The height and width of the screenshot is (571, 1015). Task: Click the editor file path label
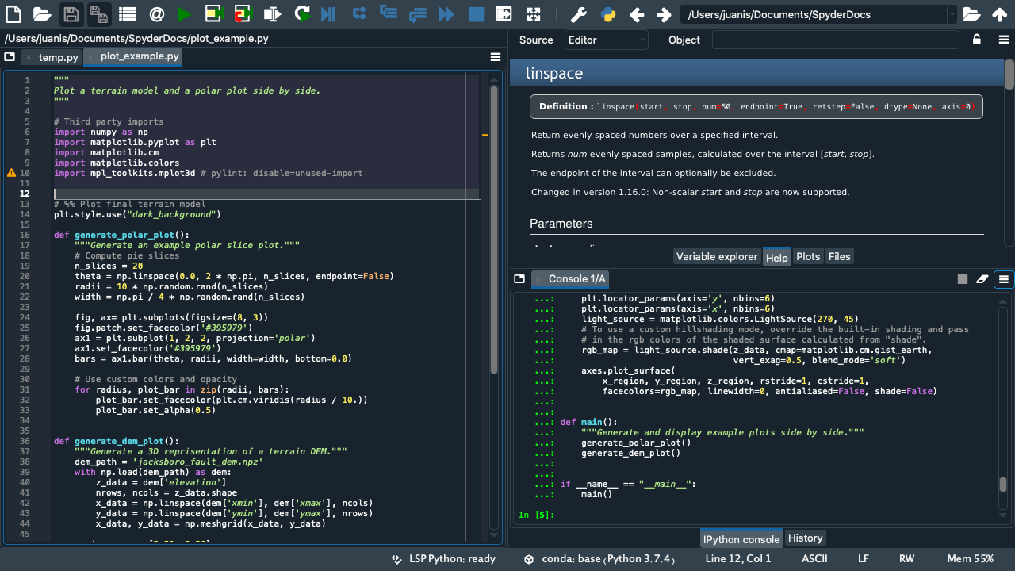(136, 38)
